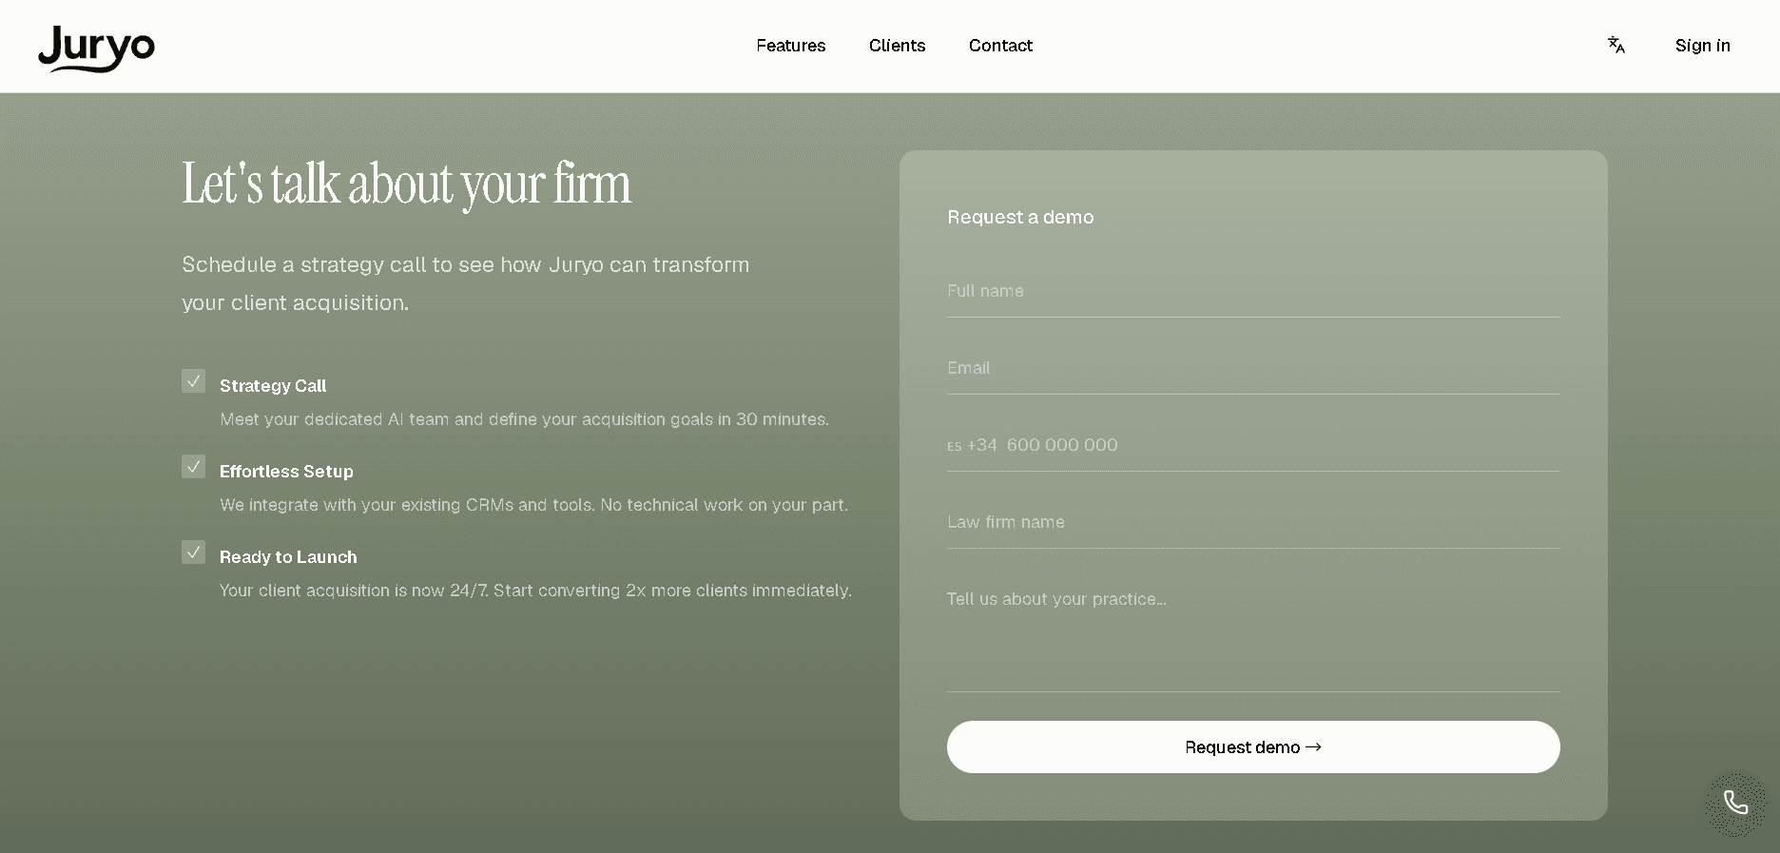Click the Effortless Setup checkmark icon

(x=194, y=467)
